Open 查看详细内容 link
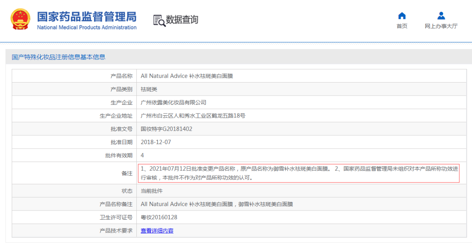The image size is (472, 245). (x=157, y=231)
